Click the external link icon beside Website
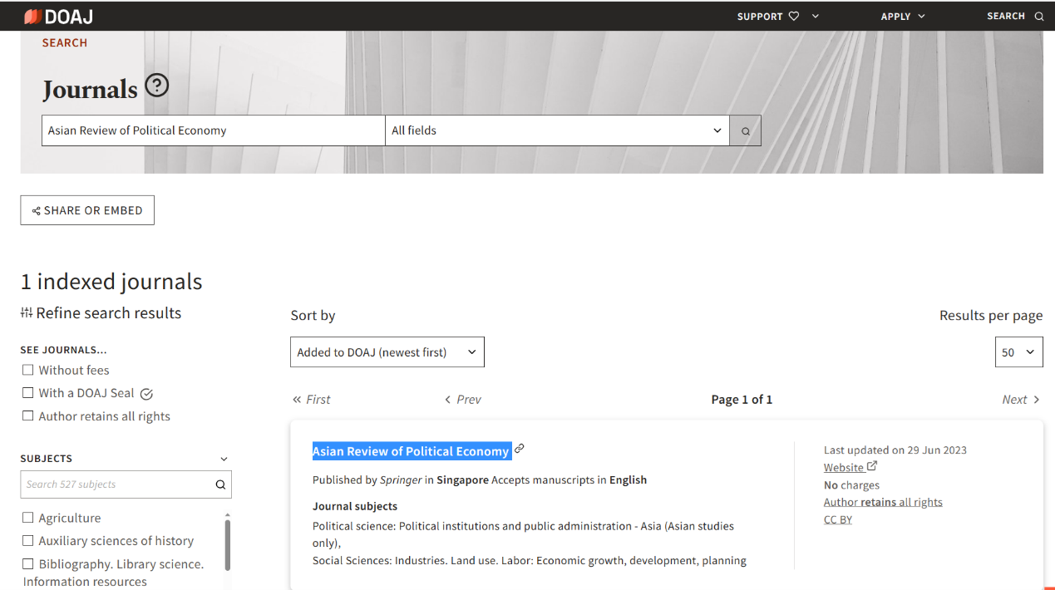 (x=872, y=466)
